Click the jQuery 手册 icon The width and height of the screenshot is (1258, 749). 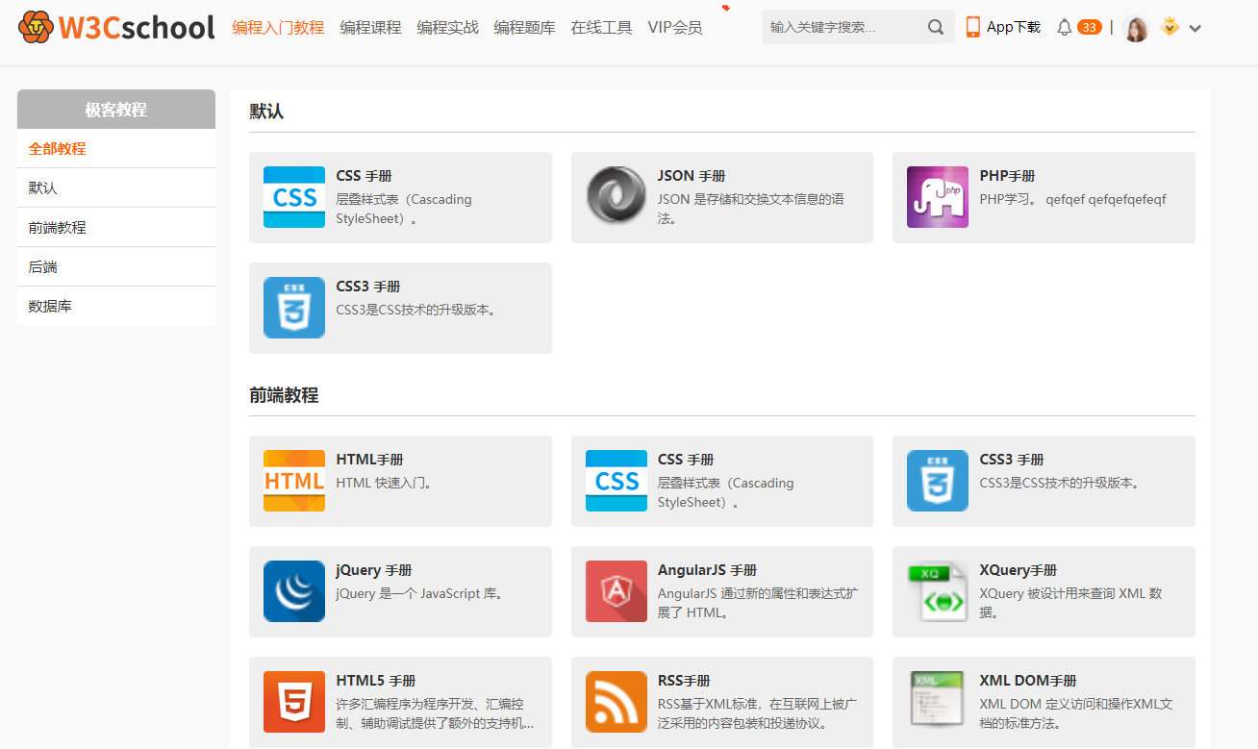click(294, 591)
